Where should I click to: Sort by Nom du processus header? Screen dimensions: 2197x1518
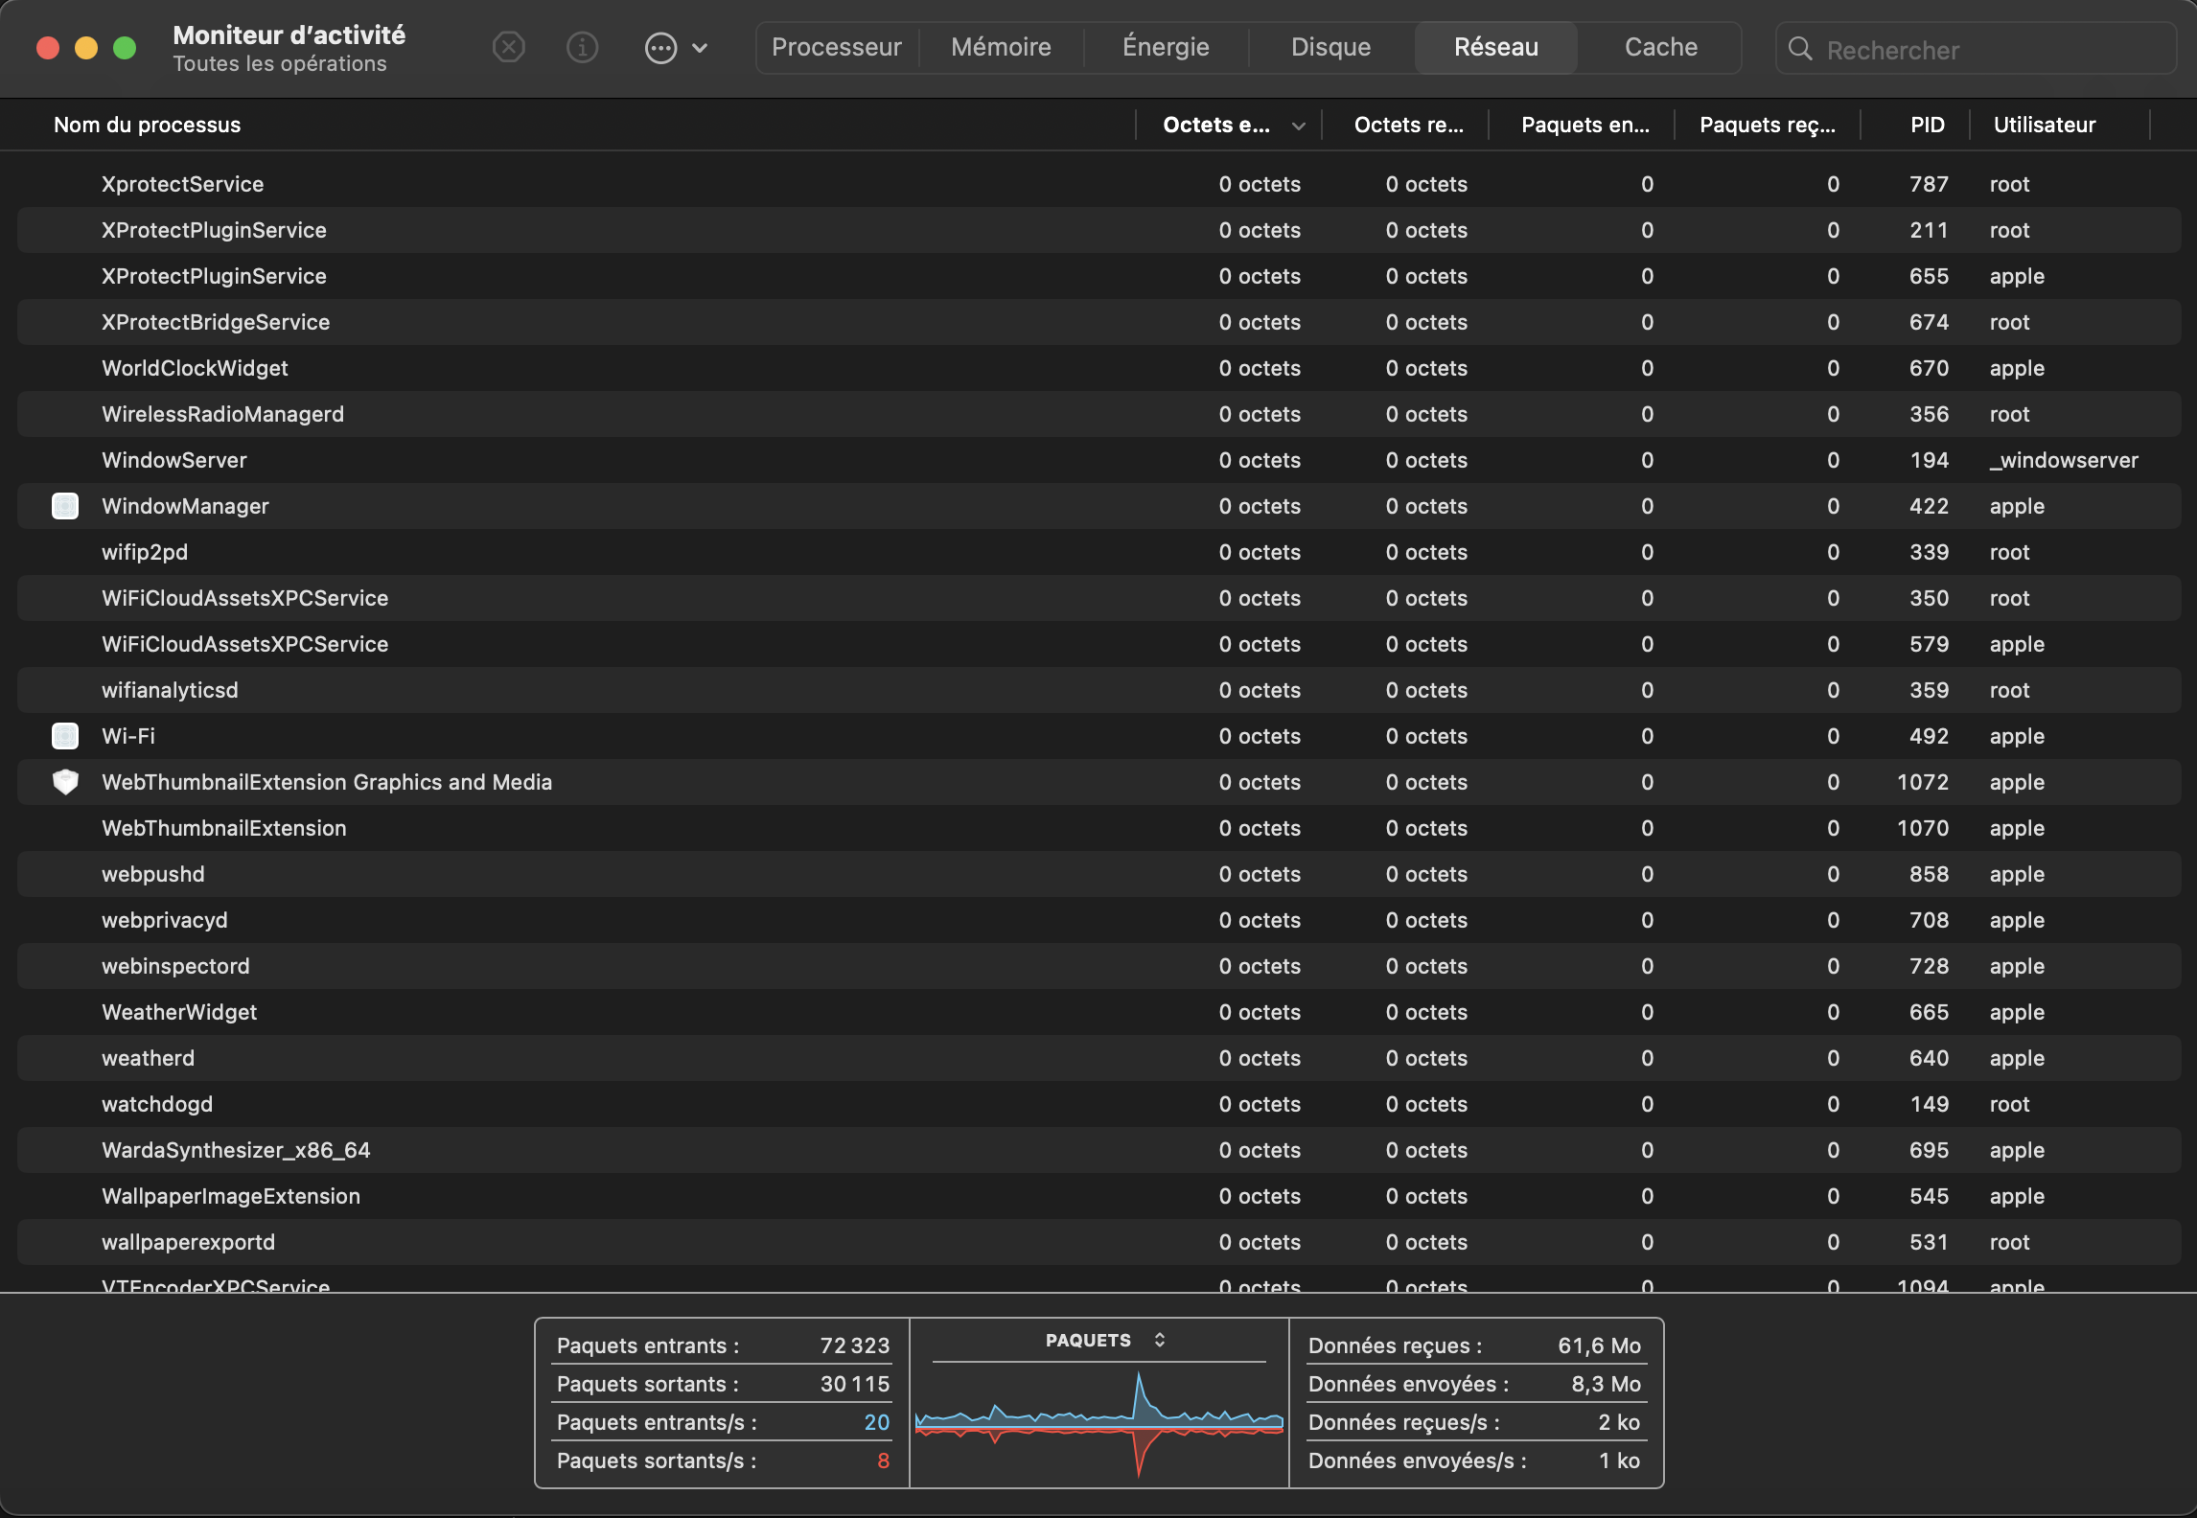(148, 126)
